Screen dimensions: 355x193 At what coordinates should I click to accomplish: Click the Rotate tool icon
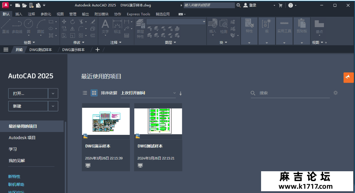72,21
